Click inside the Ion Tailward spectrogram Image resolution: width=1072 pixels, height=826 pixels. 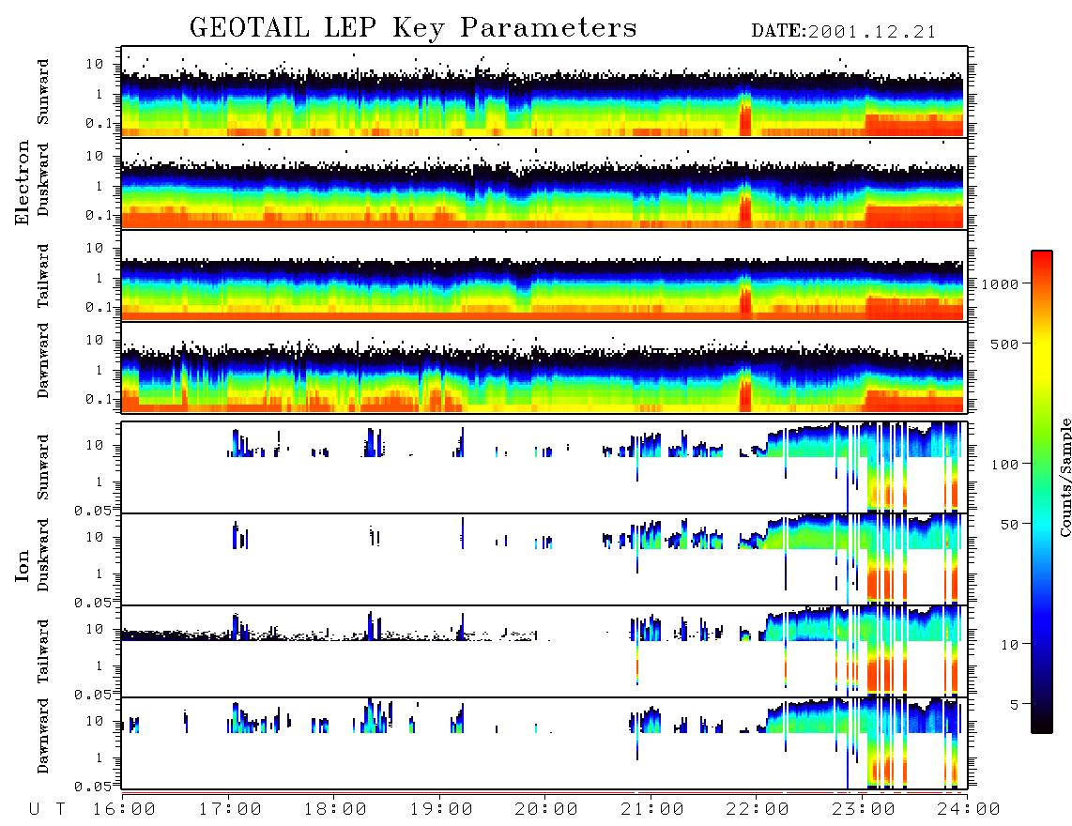[544, 651]
